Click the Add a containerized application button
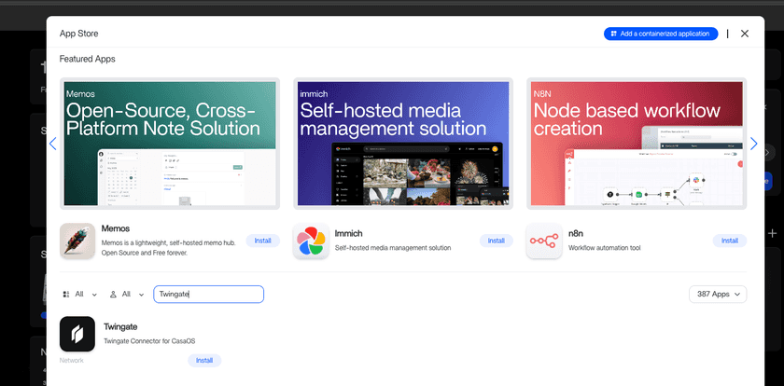The image size is (784, 386). pyautogui.click(x=661, y=34)
